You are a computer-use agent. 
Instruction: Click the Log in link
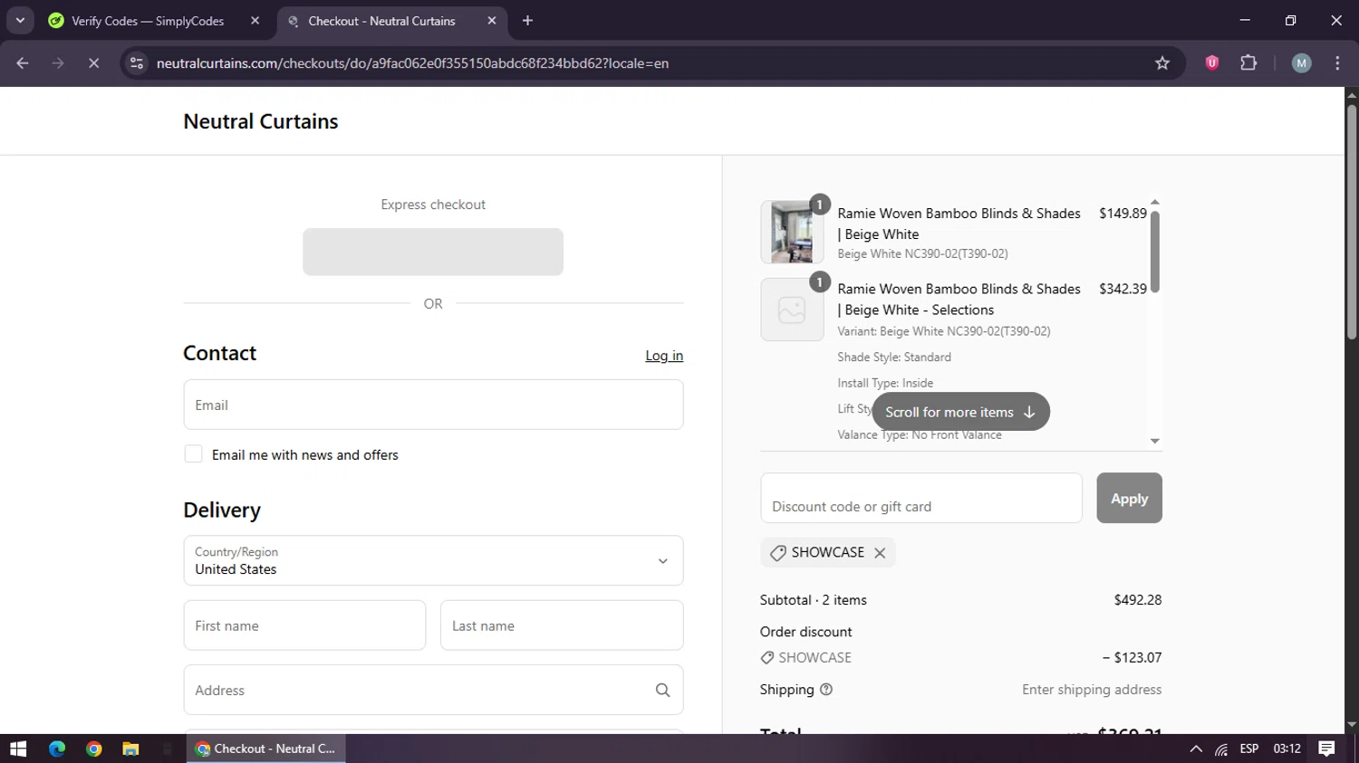click(664, 356)
